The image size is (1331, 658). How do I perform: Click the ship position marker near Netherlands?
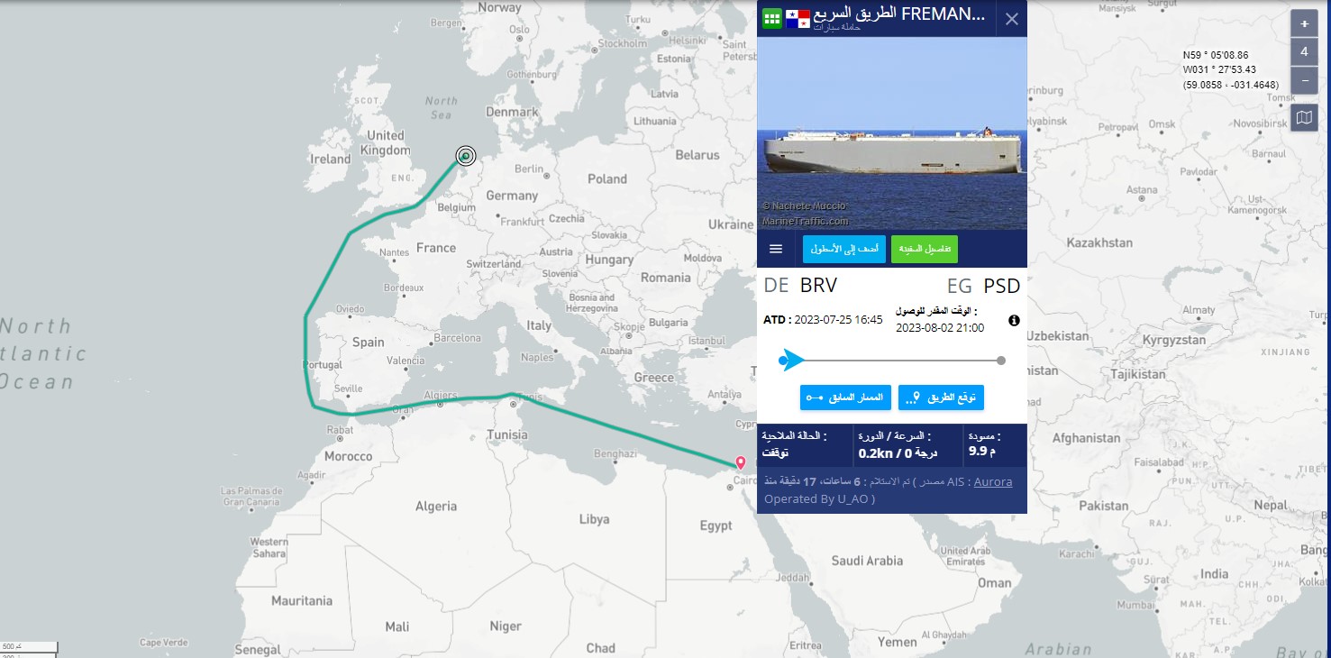pos(465,156)
